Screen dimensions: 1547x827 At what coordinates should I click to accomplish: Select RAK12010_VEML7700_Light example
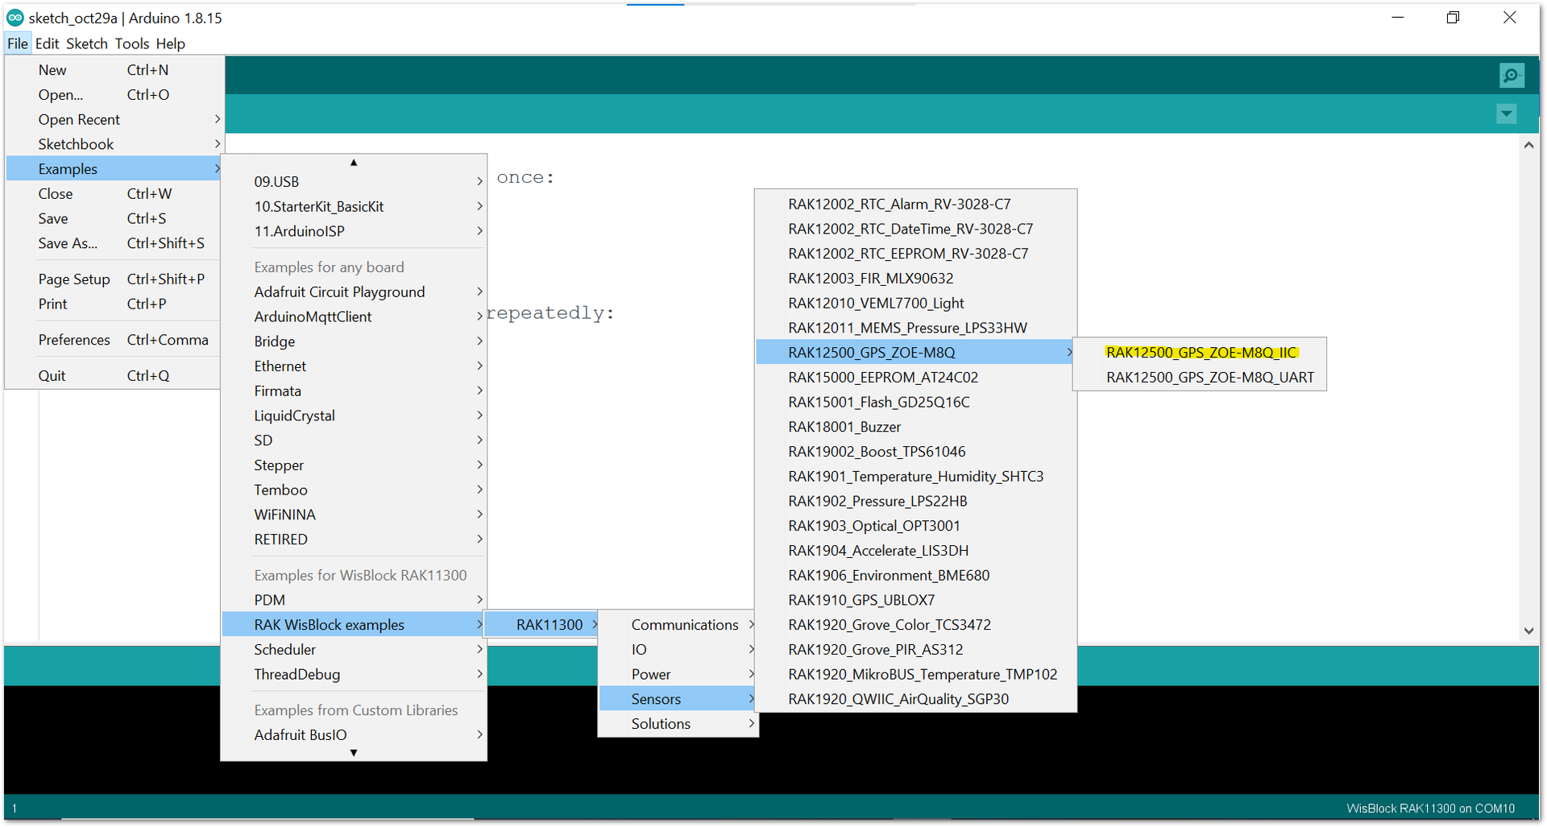[x=915, y=304]
